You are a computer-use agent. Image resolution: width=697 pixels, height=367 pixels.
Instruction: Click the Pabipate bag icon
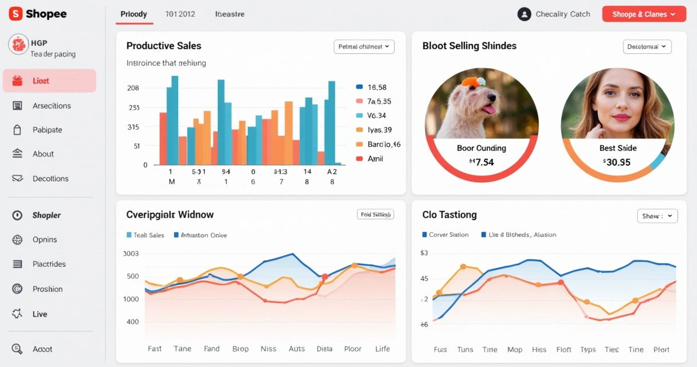tap(17, 130)
